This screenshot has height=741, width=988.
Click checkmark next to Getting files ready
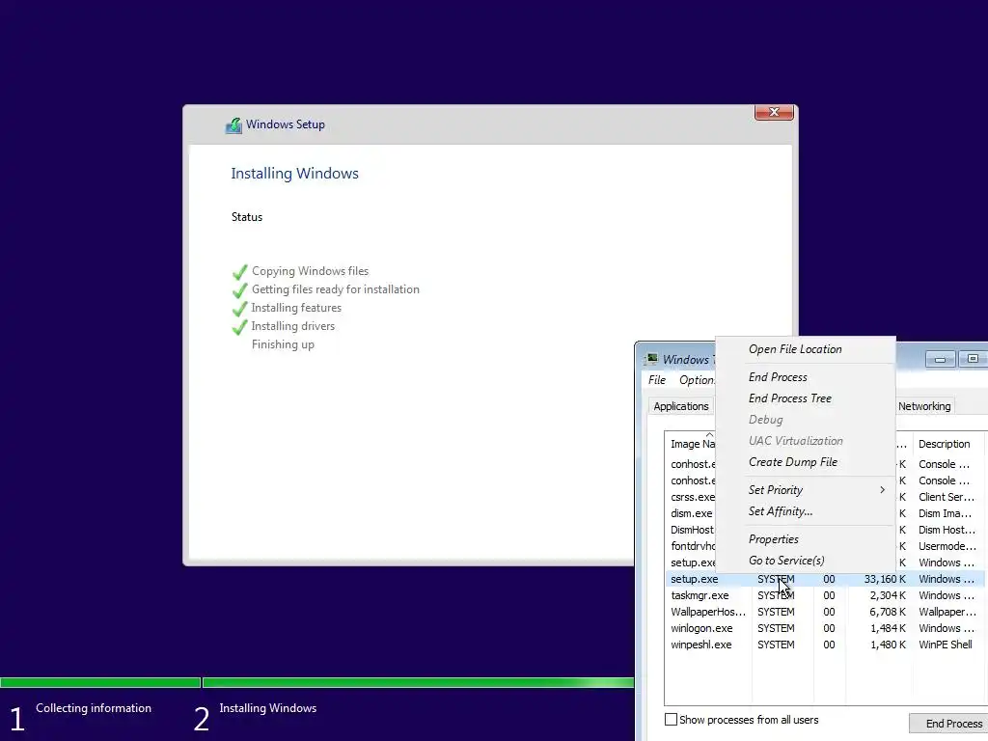click(239, 289)
